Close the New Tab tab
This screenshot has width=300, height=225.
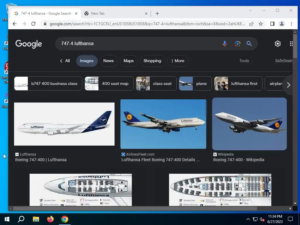(x=146, y=13)
